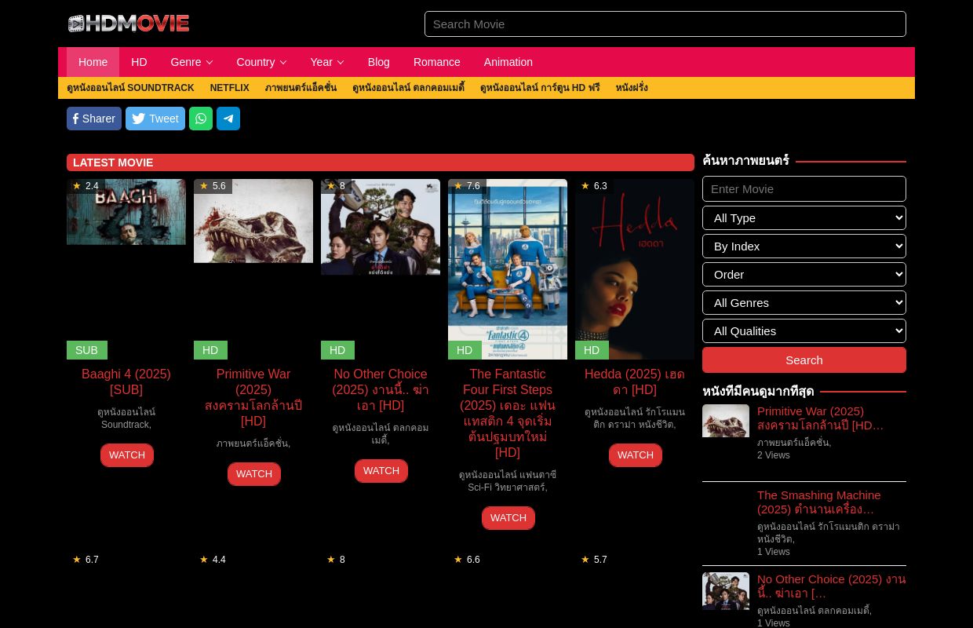This screenshot has height=628, width=973.
Task: Click the HD badge on Primitive War
Action: click(210, 350)
